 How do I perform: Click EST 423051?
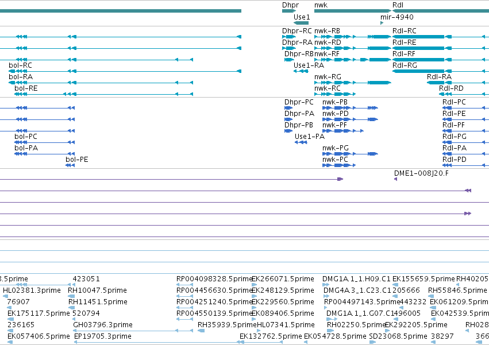click(74, 285)
